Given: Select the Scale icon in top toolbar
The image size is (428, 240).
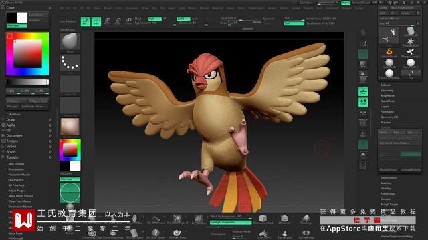Looking at the screenshot, I should click(118, 21).
